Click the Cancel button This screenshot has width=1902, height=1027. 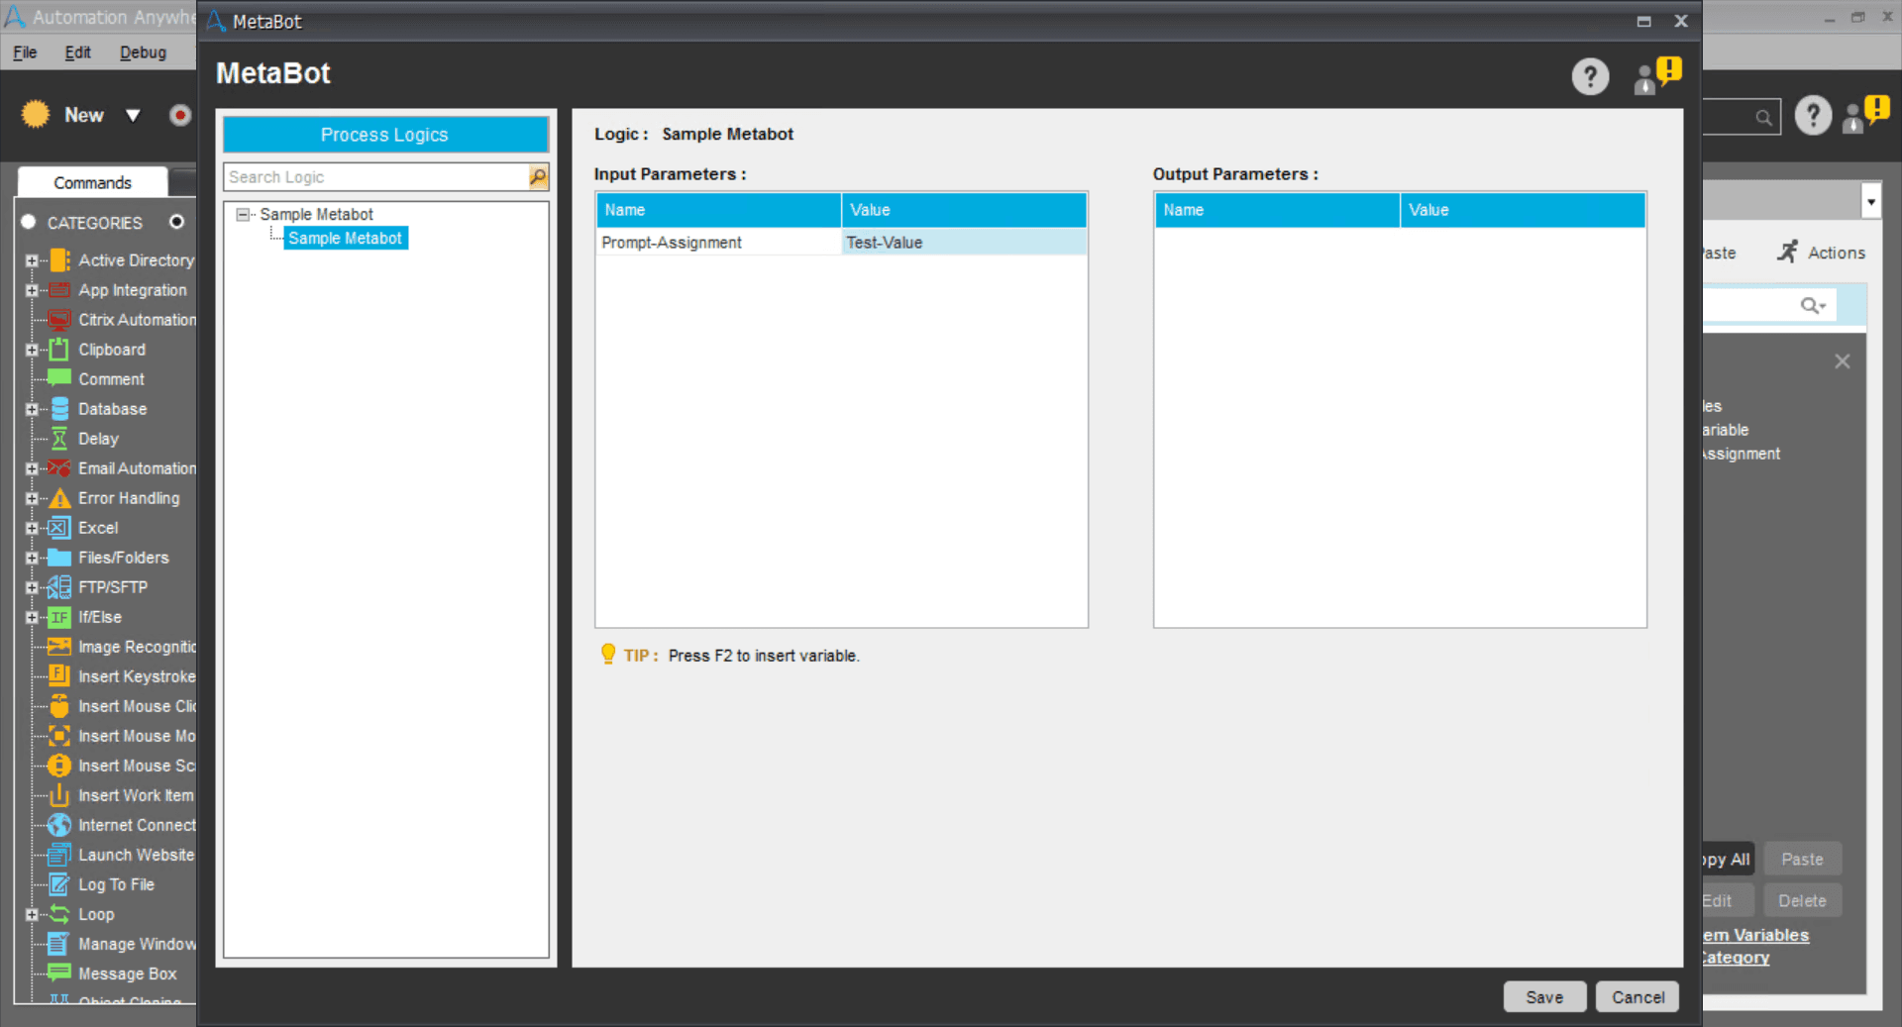point(1638,997)
